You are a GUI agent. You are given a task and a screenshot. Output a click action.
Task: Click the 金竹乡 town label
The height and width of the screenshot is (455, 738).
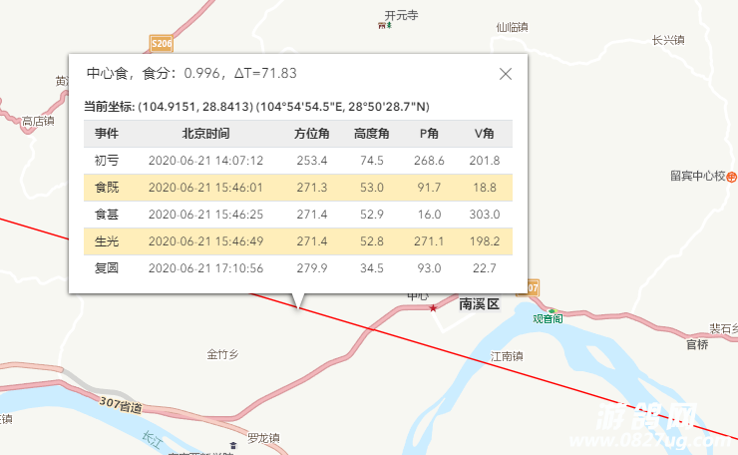pyautogui.click(x=222, y=354)
